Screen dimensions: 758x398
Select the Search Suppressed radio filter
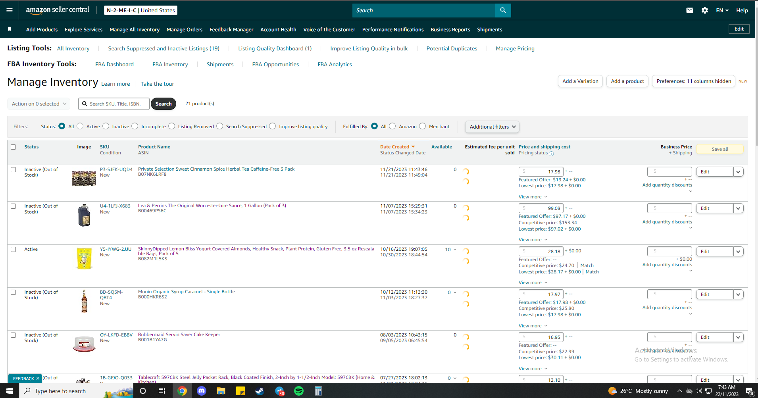pos(220,126)
